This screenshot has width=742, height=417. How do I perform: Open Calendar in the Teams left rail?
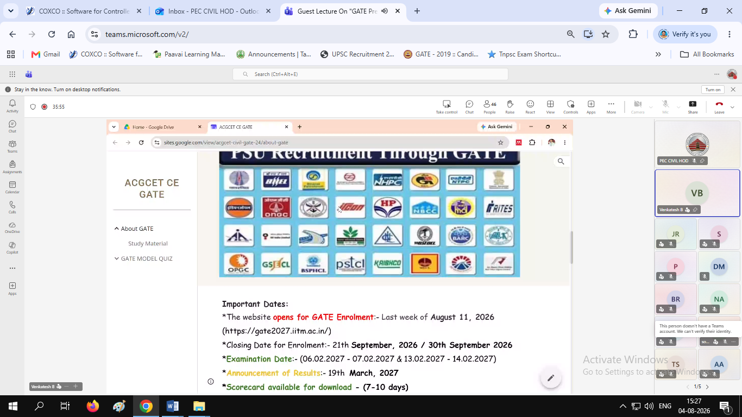[x=12, y=187]
